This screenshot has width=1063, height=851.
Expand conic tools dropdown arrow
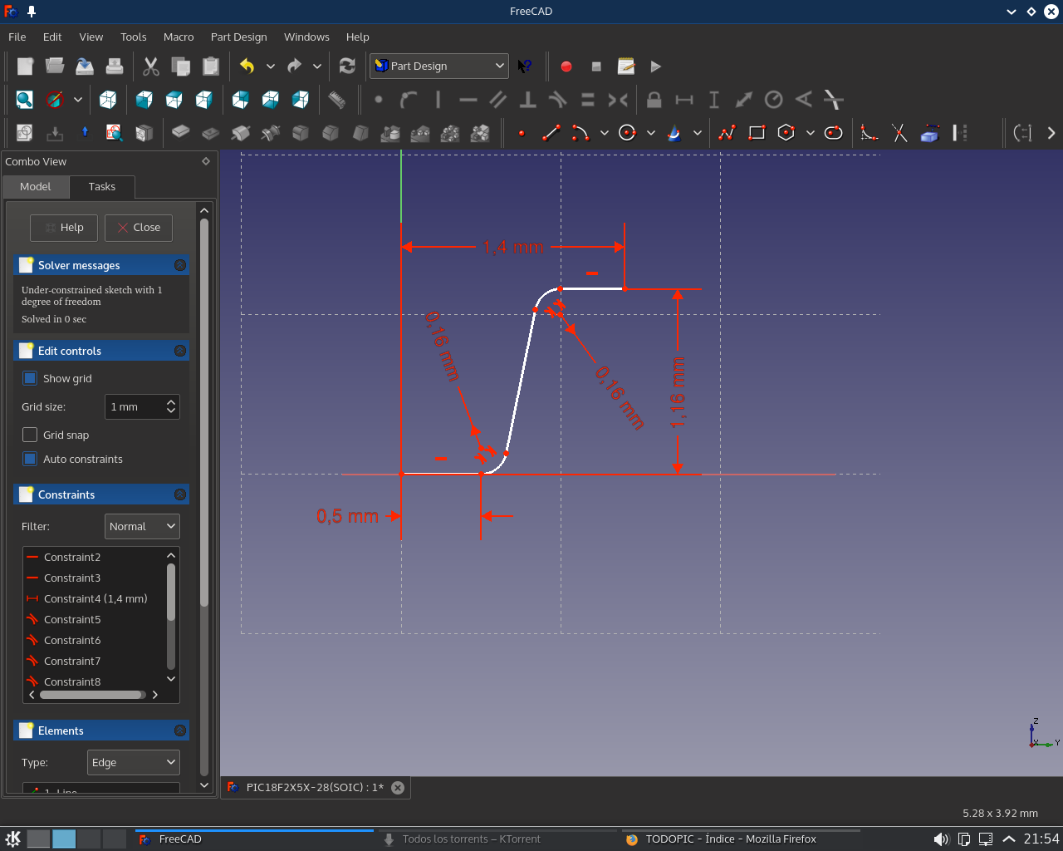pos(698,133)
